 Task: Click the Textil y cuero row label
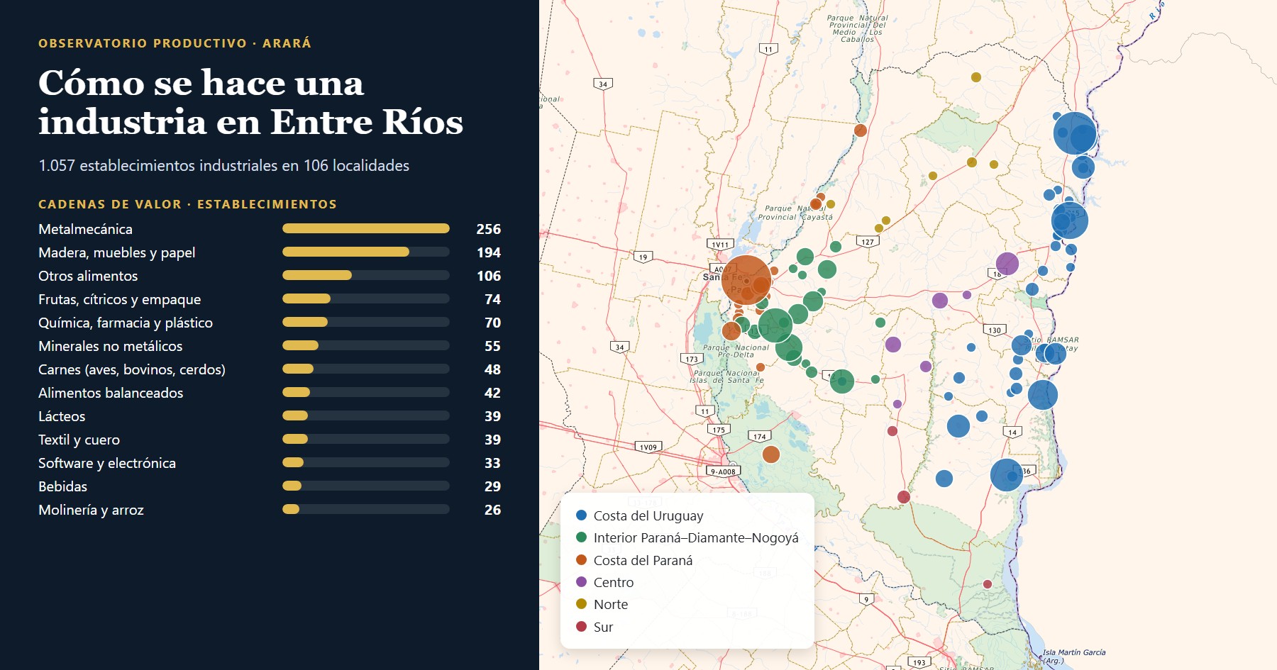pos(79,440)
